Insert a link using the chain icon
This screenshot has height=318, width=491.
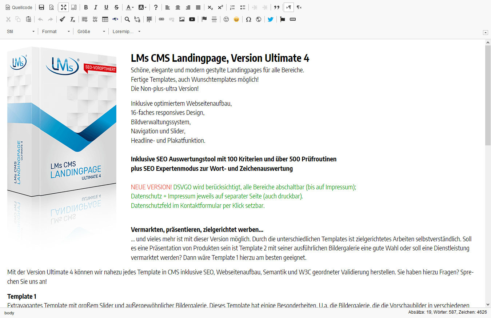161,19
